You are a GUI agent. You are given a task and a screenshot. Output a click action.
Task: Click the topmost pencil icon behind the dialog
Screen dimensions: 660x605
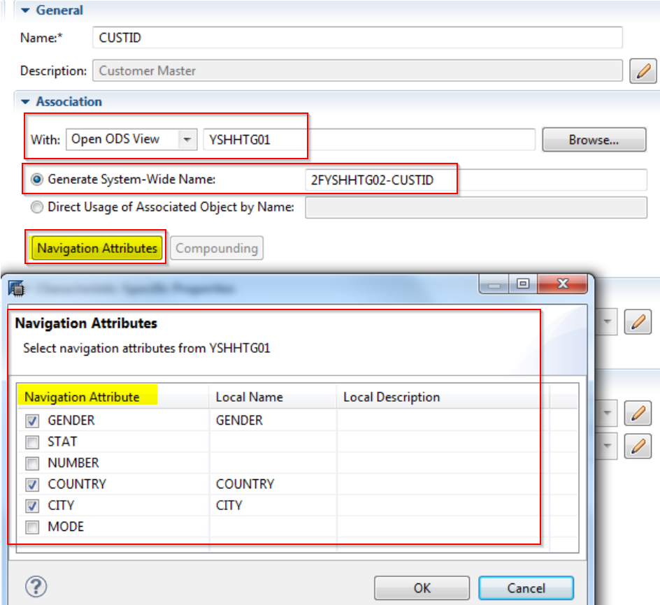[638, 322]
